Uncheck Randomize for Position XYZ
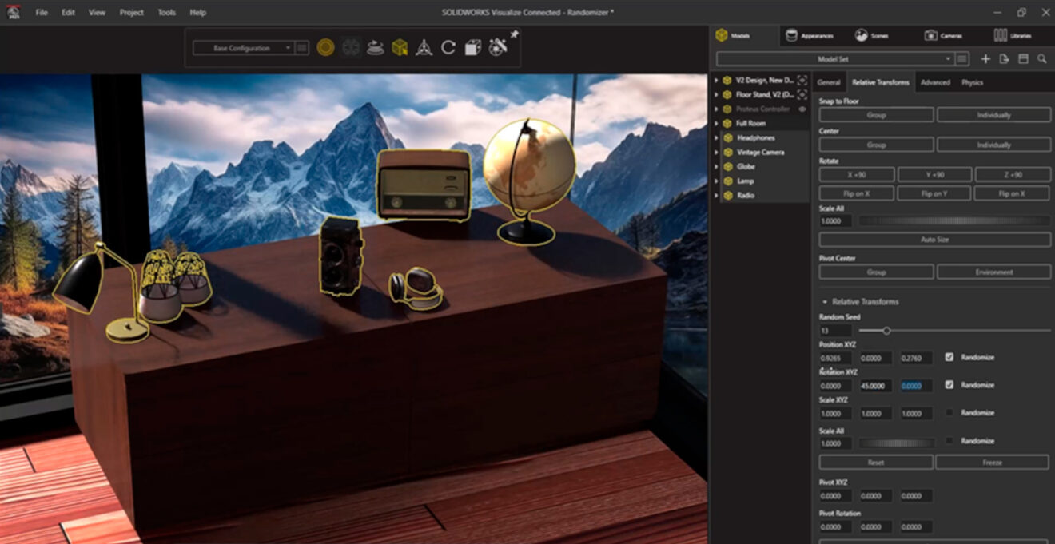1055x544 pixels. [949, 357]
